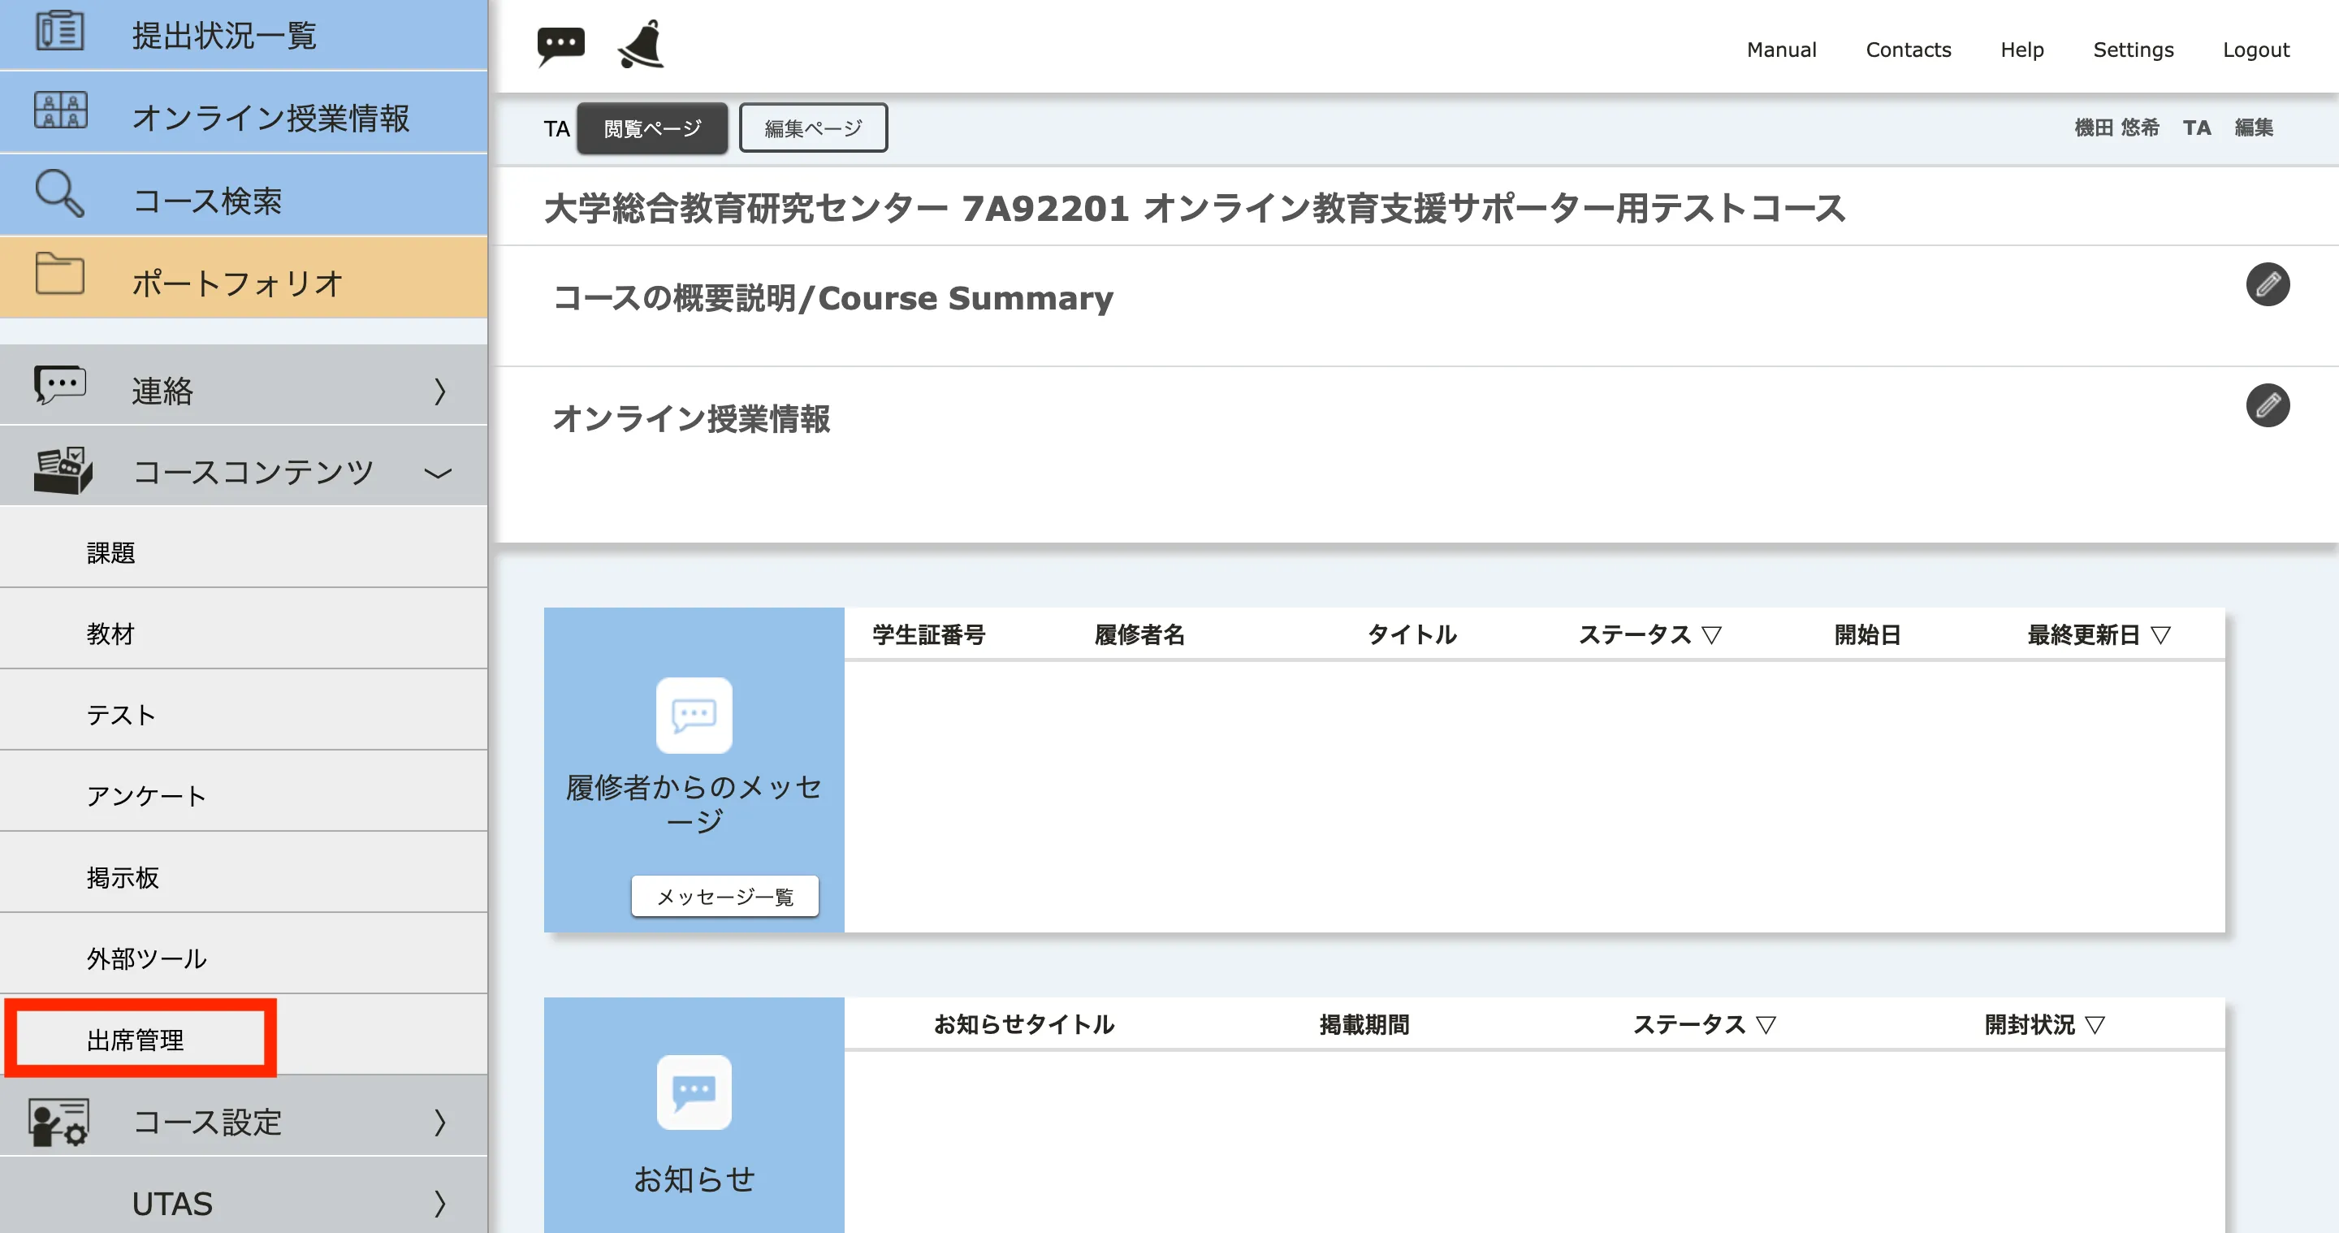The image size is (2339, 1233).
Task: Click the 履修者からのメッセージ chat icon
Action: click(694, 716)
